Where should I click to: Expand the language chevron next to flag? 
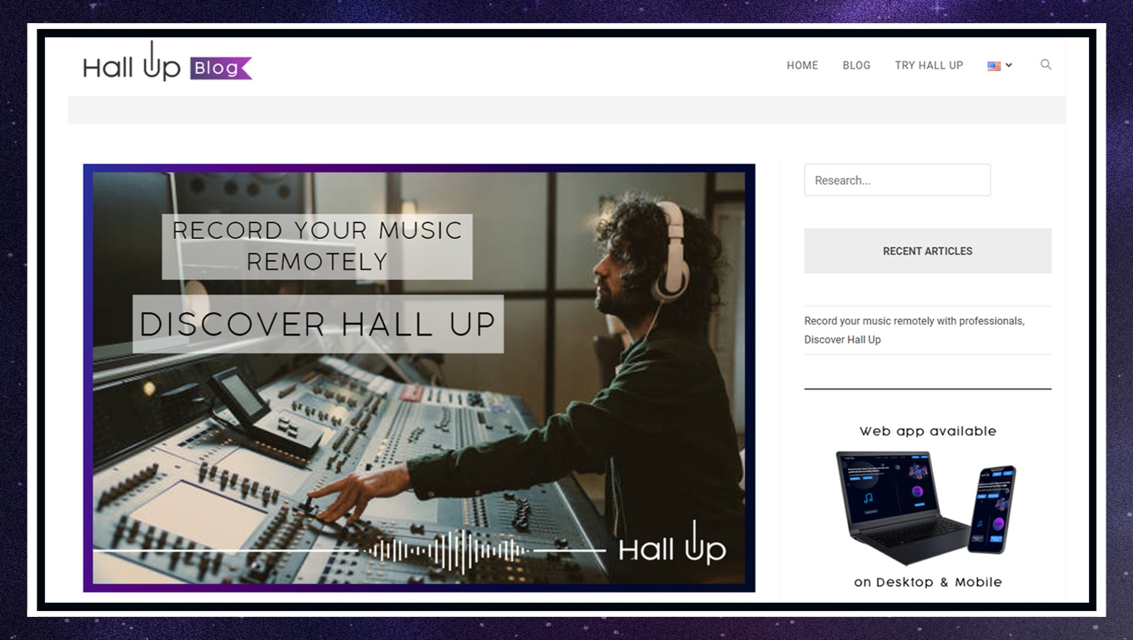point(1008,65)
